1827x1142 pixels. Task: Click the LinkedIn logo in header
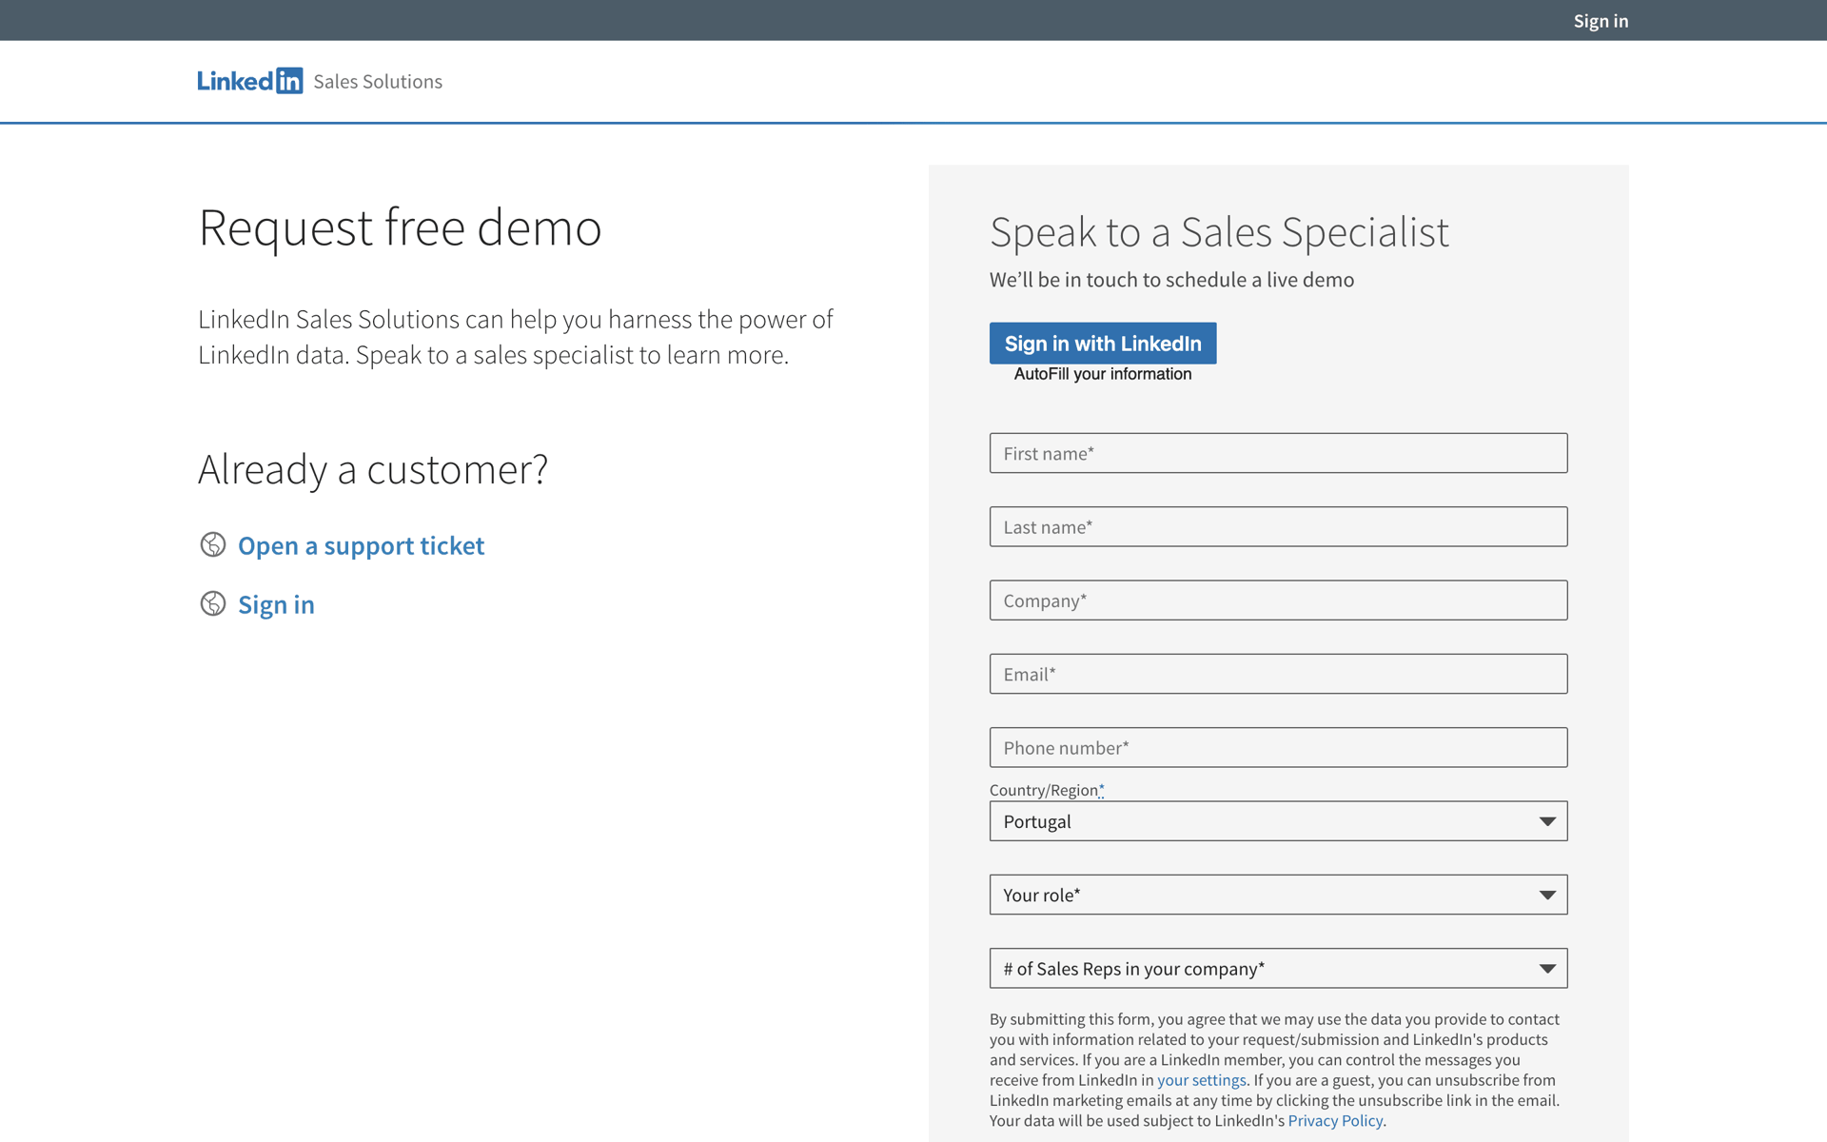pos(250,81)
